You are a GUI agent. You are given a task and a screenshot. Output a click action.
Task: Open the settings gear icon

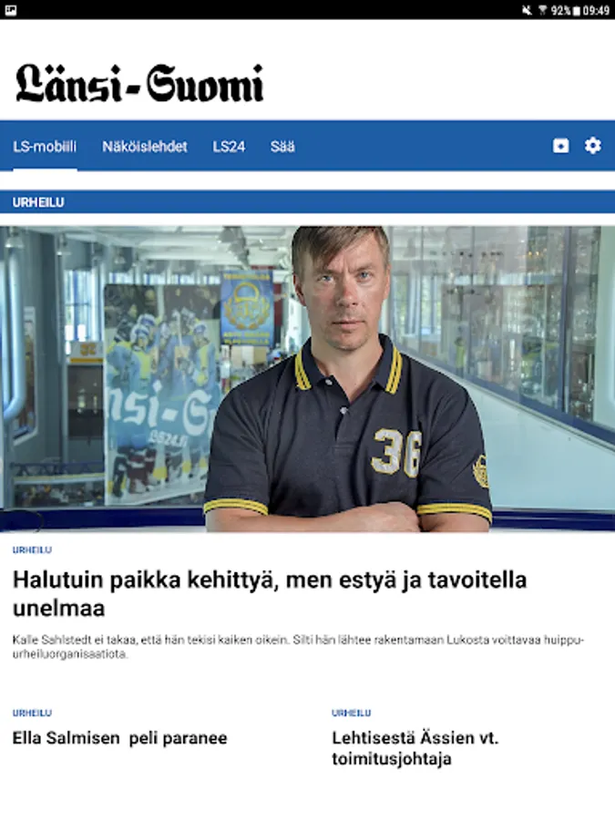[592, 146]
